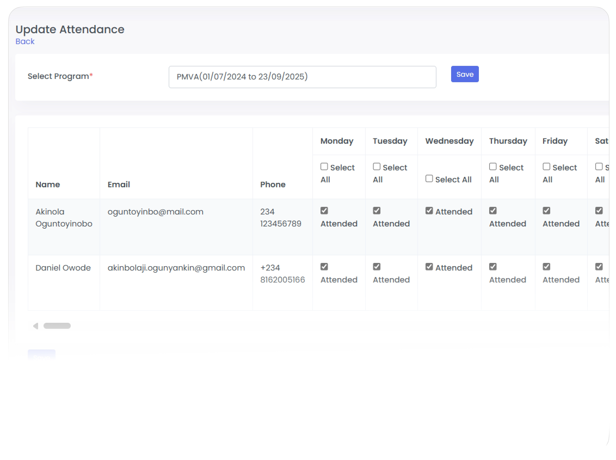616x460 pixels.
Task: Uncheck Daniel Owode's Saturday Attended checkbox
Action: (x=599, y=266)
